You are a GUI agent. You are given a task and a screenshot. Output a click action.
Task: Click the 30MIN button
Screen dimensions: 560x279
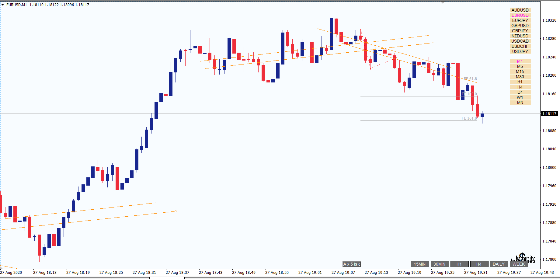tap(440, 264)
